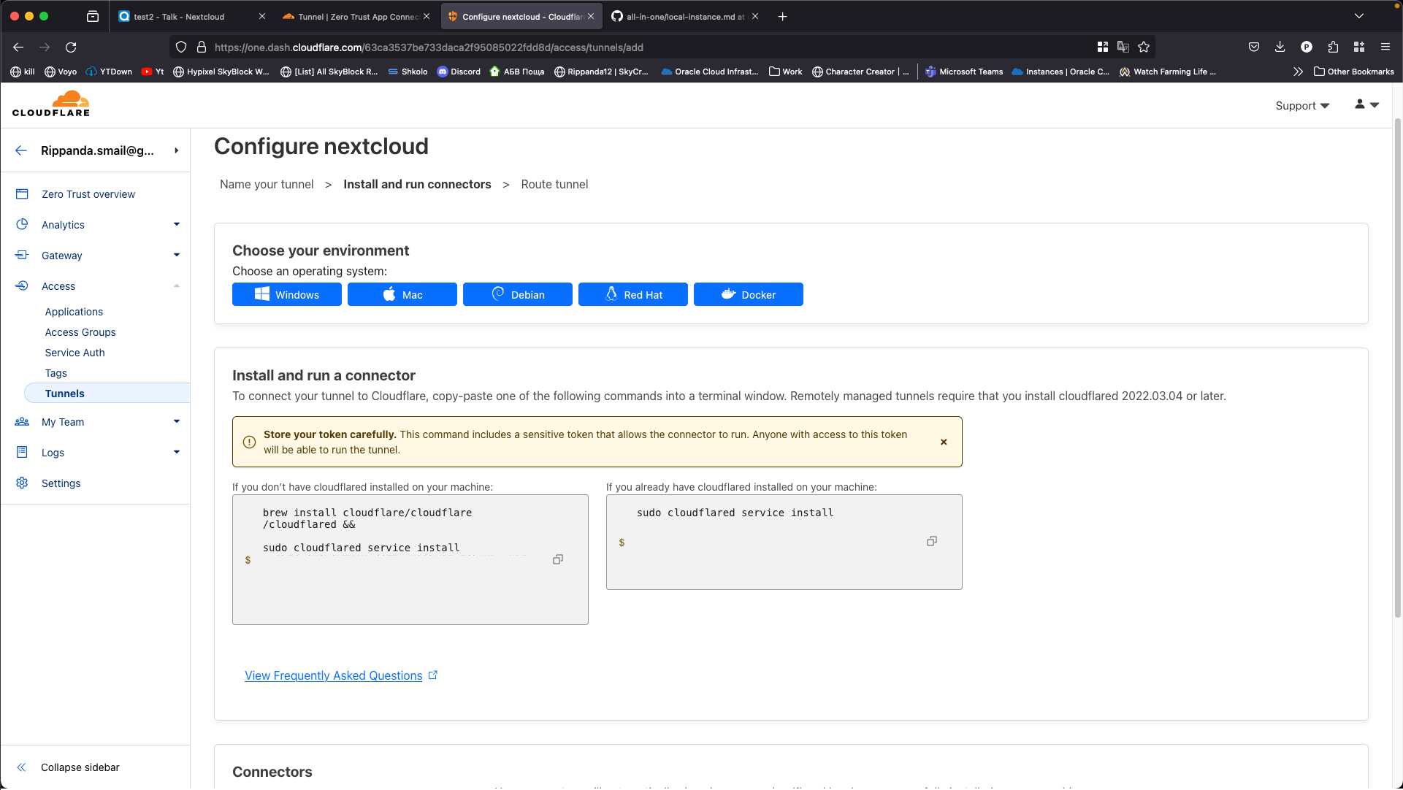Click the Logs sidebar icon
The height and width of the screenshot is (790, 1403).
pyautogui.click(x=22, y=452)
